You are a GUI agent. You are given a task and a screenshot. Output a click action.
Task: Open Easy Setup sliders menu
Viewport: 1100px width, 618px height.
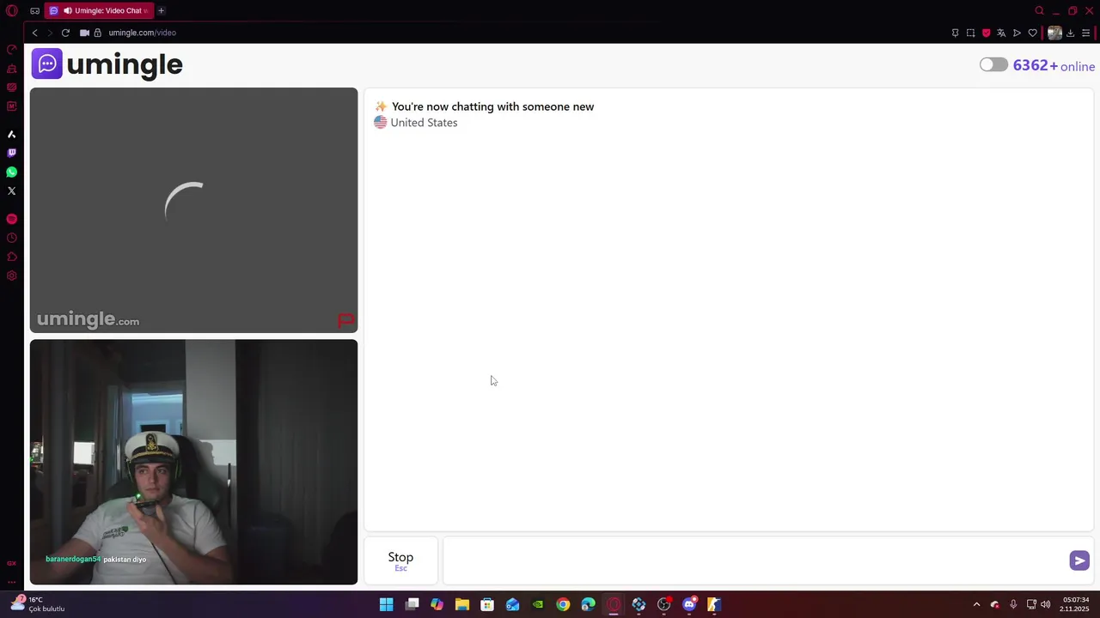coord(1085,33)
